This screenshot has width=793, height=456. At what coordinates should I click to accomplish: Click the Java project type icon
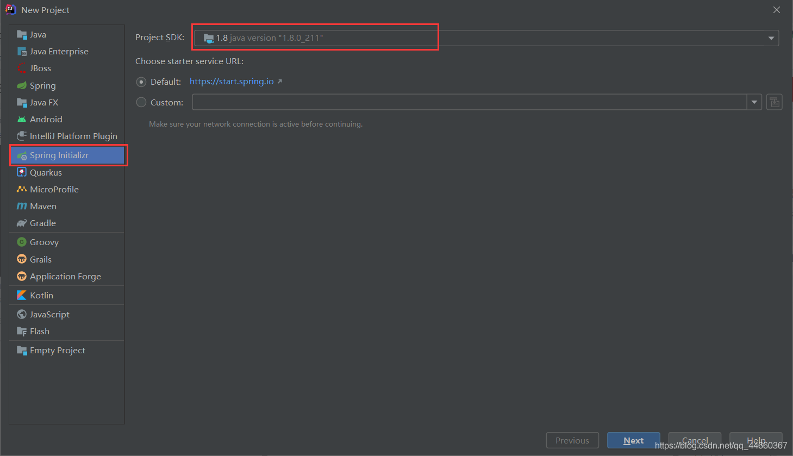coord(22,35)
